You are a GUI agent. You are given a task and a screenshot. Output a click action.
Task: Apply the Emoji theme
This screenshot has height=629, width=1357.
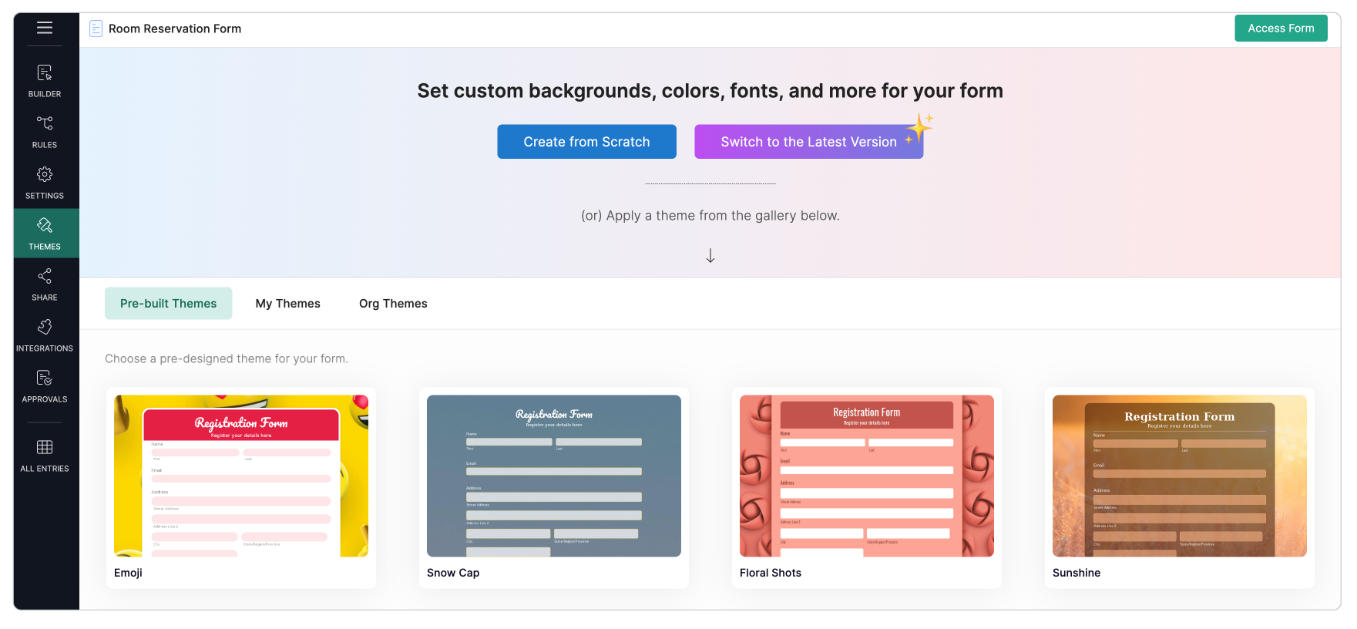[x=240, y=476]
